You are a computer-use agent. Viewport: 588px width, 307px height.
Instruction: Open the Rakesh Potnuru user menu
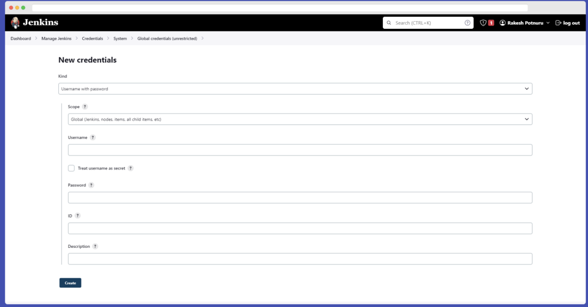(524, 23)
